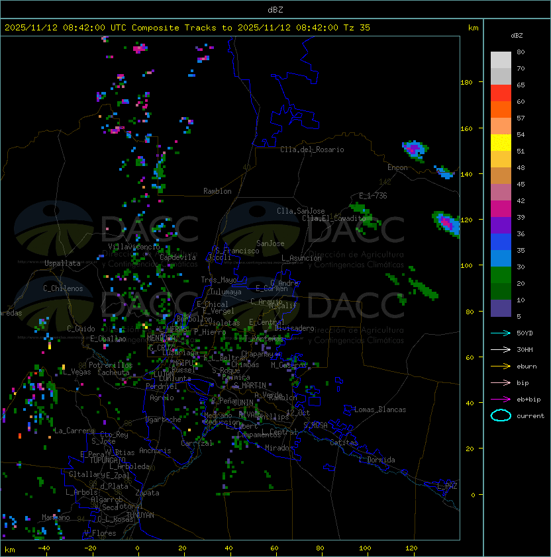
Task: Click the '-40' tick on the horizontal axis
Action: [x=44, y=548]
